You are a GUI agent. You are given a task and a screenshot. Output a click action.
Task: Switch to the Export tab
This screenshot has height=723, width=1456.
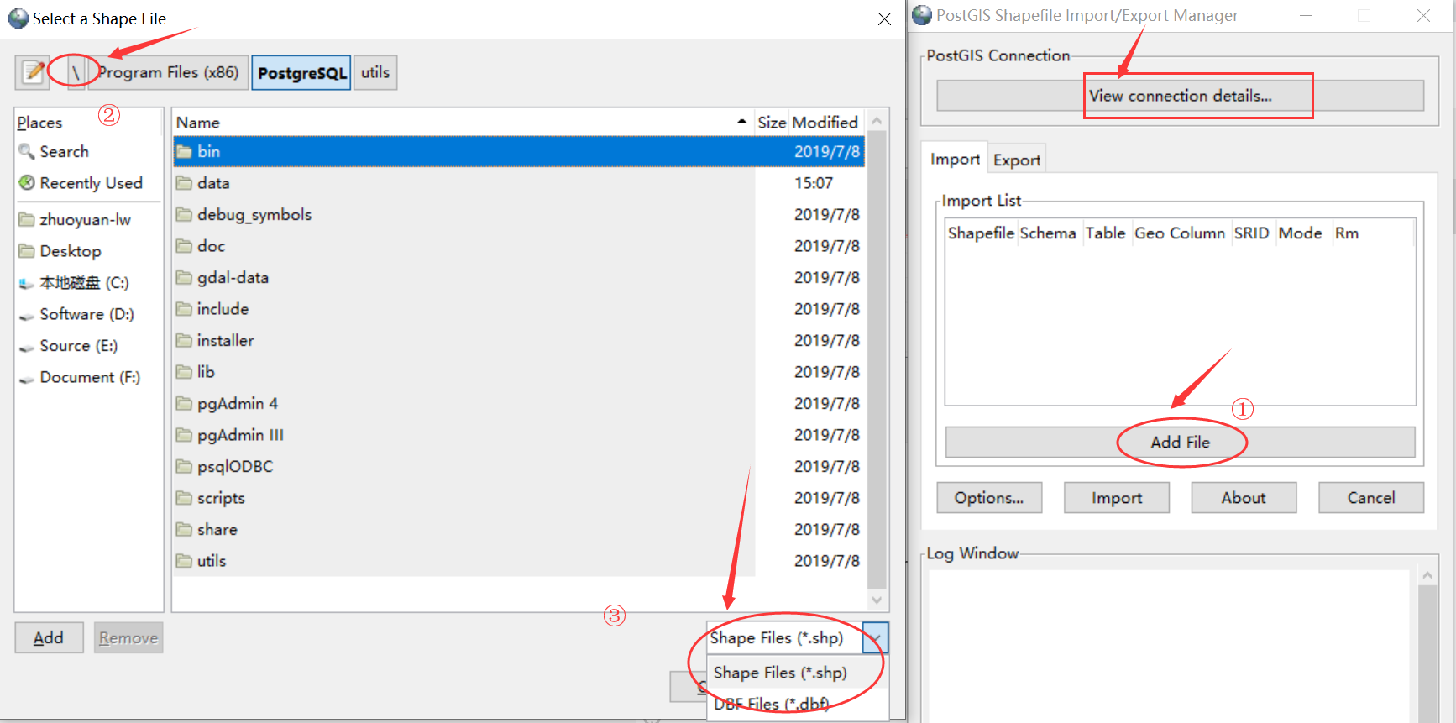pyautogui.click(x=1017, y=160)
